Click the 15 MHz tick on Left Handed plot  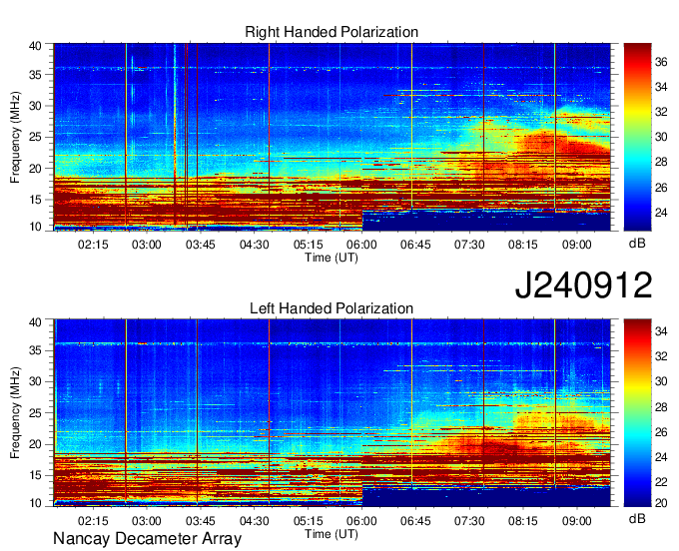tap(35, 475)
